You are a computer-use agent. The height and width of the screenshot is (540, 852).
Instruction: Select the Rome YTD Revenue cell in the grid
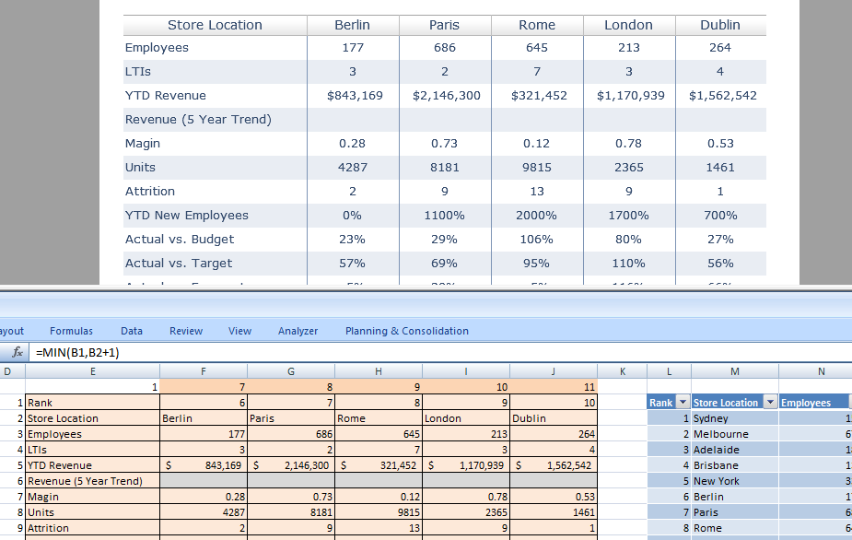click(x=379, y=465)
